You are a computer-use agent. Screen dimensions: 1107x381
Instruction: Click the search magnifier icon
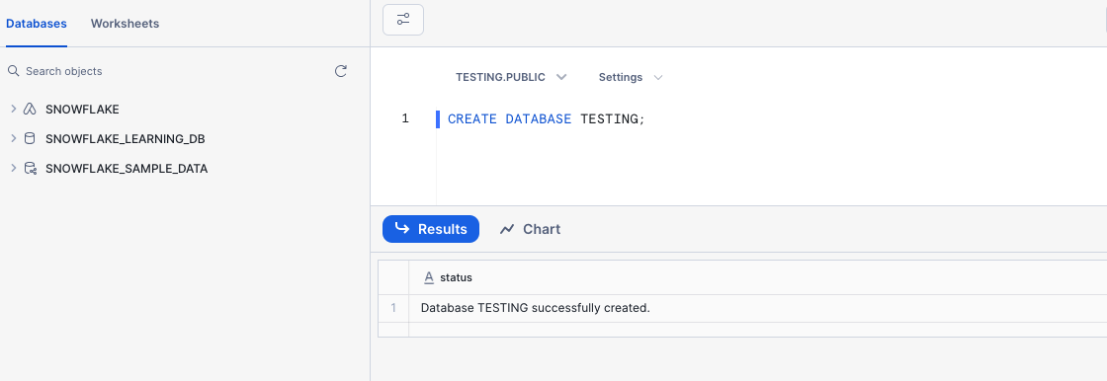pos(13,71)
